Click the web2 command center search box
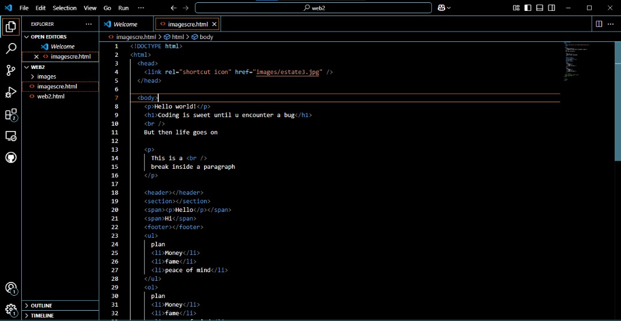Viewport: 621px width, 321px height. coord(313,8)
